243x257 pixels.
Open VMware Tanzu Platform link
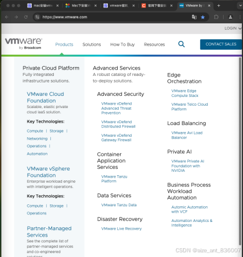[x=114, y=179]
